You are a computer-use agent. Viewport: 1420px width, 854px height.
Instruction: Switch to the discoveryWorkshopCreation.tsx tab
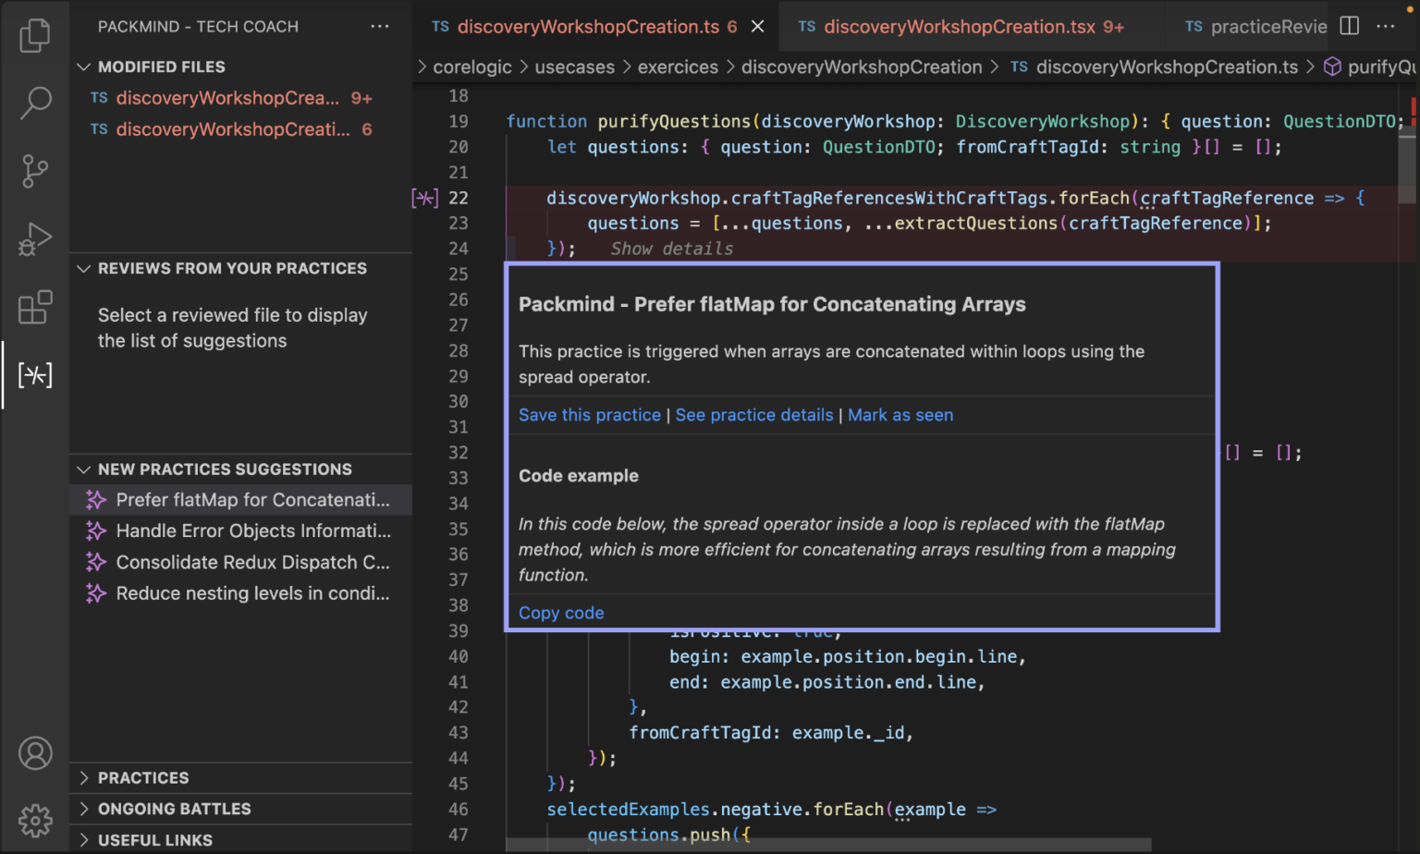(960, 27)
